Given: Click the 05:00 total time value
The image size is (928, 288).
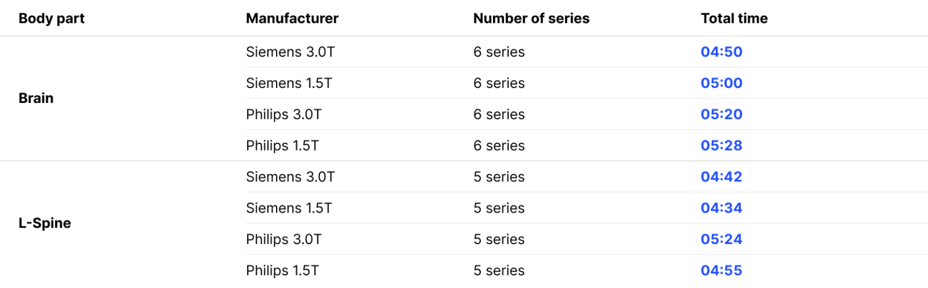Looking at the screenshot, I should [x=721, y=83].
